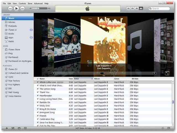Image resolution: width=177 pixels, height=133 pixels.
Task: Toggle Cover Flow full screen icon
Action: (x=167, y=73)
